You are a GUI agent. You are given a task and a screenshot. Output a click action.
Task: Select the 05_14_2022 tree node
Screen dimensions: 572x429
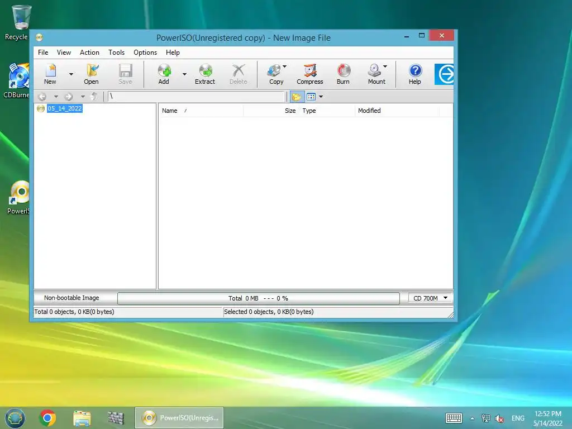(65, 108)
